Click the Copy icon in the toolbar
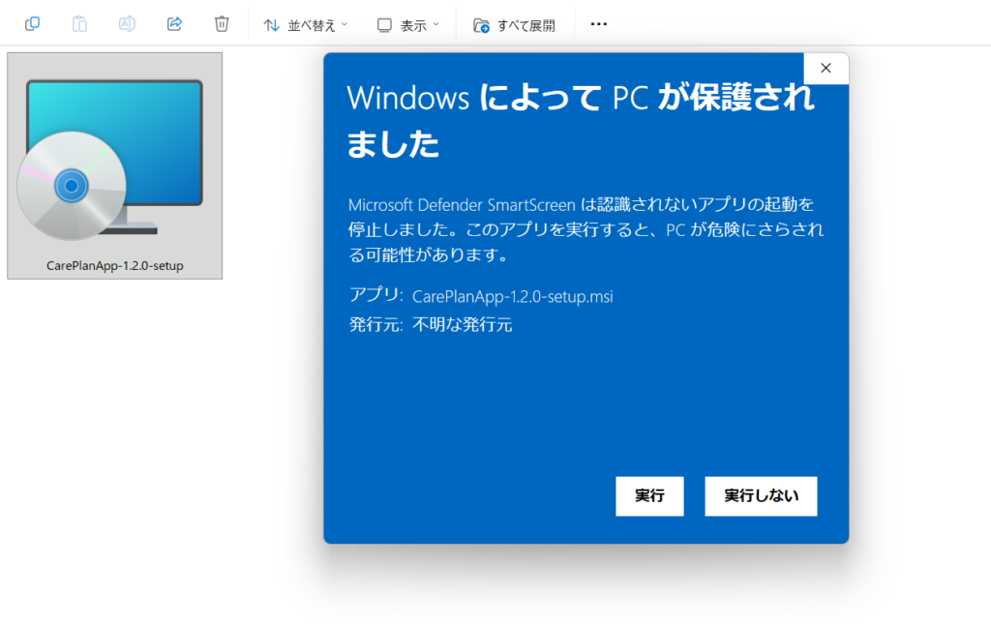Viewport: 991px width, 629px height. coord(32,23)
